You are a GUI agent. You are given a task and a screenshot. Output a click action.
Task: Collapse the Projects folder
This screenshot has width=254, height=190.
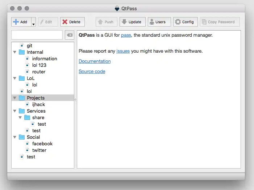tap(15, 98)
